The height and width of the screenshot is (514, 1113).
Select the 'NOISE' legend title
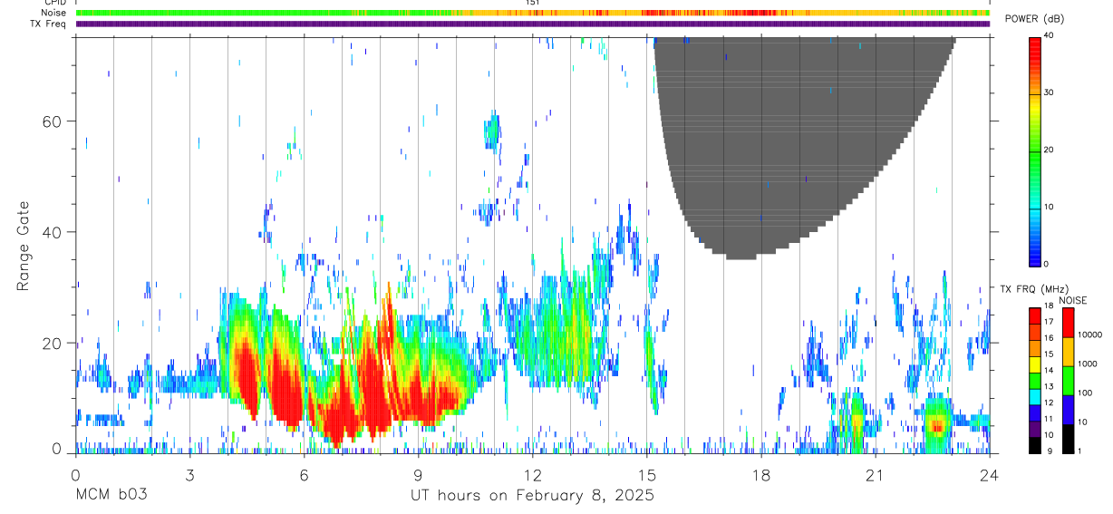point(1071,300)
